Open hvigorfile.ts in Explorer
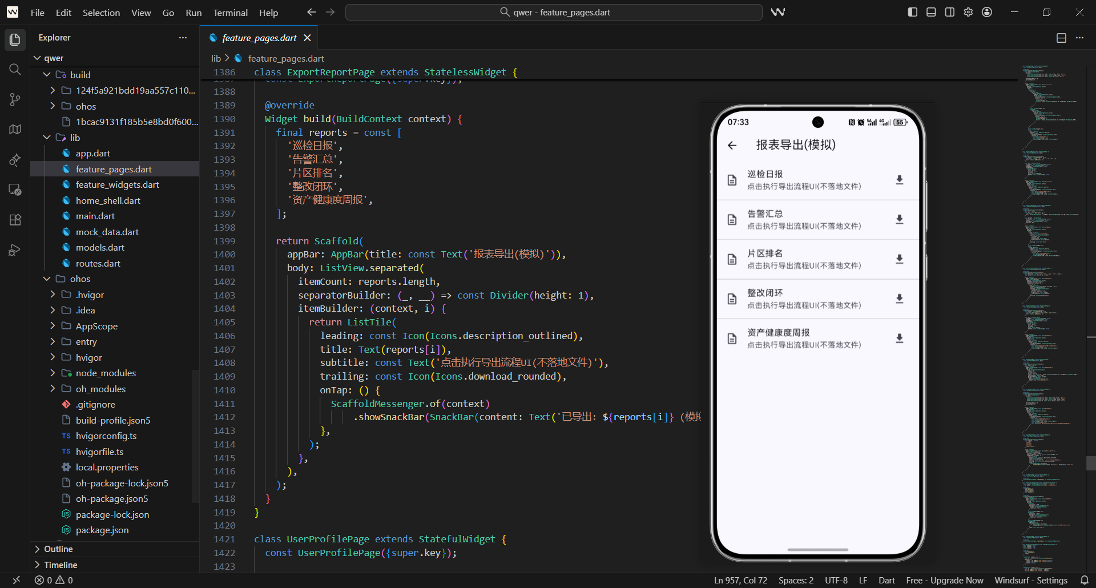This screenshot has width=1096, height=588. click(99, 452)
